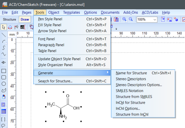Select the Arrow drawing tool
Viewport: 185px width, 128px height.
(4, 62)
